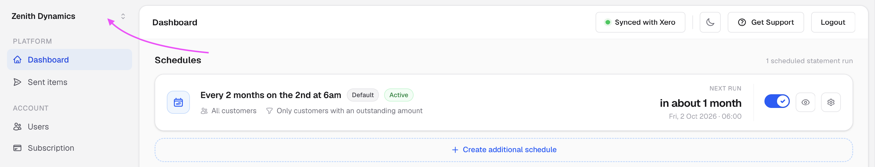Open schedule settings with the gear icon
The height and width of the screenshot is (167, 875).
coord(830,102)
